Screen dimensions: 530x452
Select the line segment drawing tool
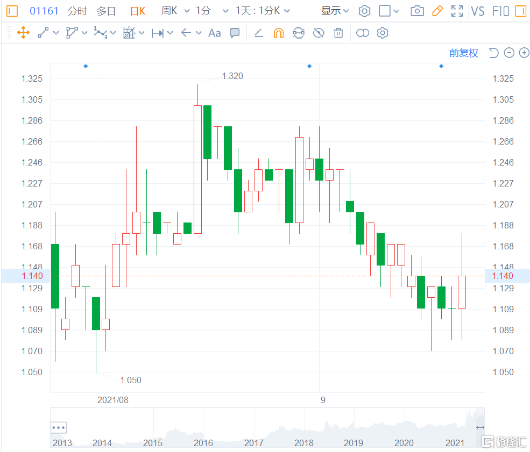pos(43,33)
